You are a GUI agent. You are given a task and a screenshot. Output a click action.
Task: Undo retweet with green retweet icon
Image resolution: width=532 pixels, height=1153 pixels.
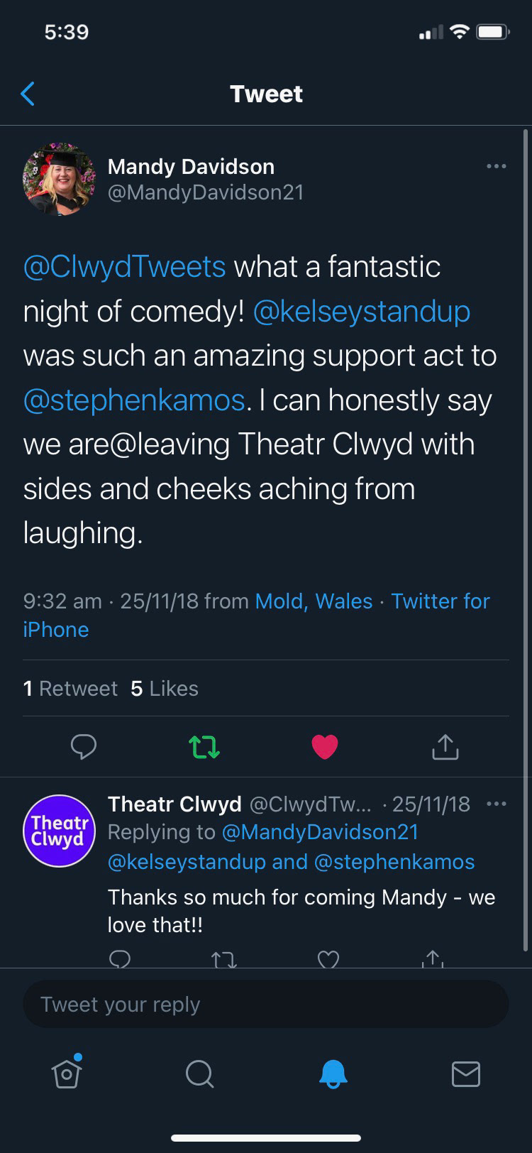[204, 746]
